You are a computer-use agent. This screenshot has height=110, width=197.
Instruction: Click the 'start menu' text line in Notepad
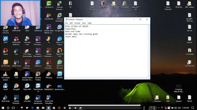(71, 37)
